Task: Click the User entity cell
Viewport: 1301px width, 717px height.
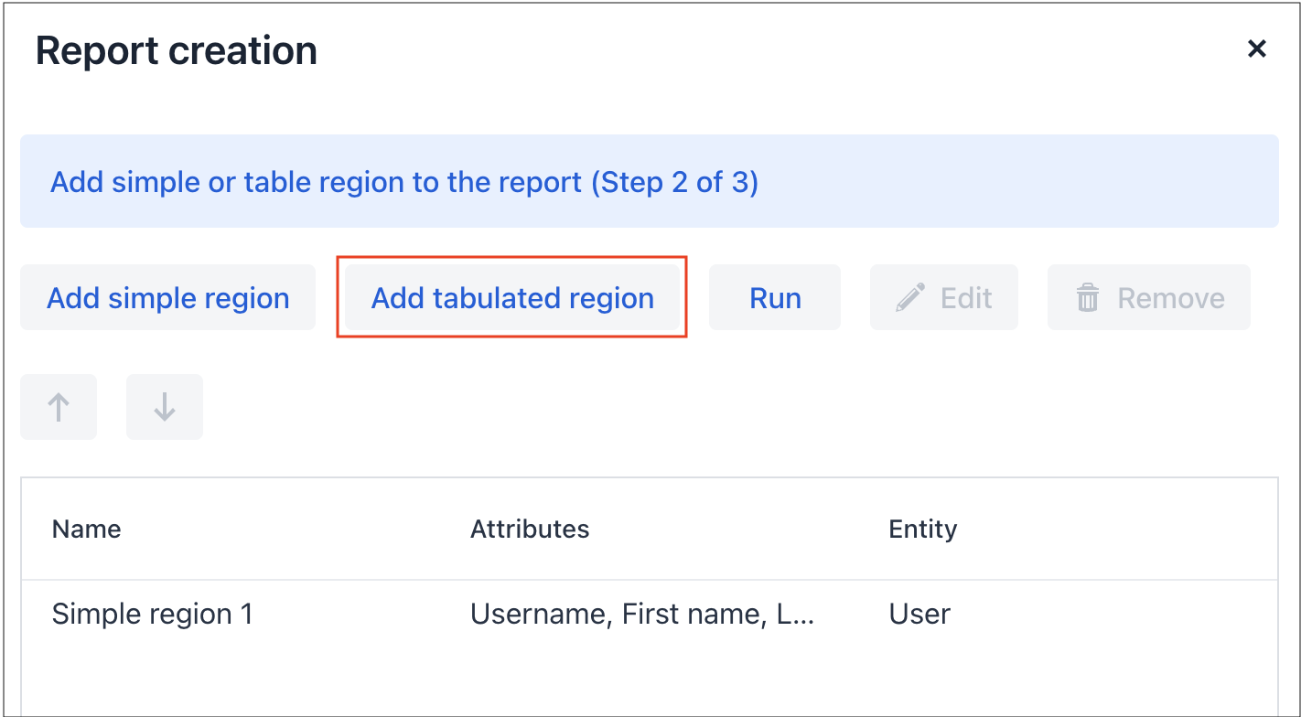Action: pyautogui.click(x=919, y=614)
